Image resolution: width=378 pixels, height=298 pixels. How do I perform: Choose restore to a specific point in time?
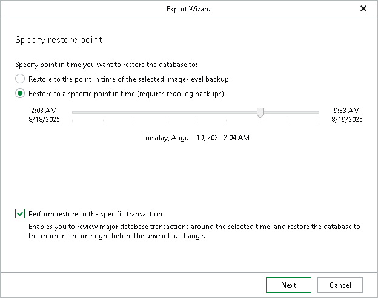pyautogui.click(x=20, y=93)
